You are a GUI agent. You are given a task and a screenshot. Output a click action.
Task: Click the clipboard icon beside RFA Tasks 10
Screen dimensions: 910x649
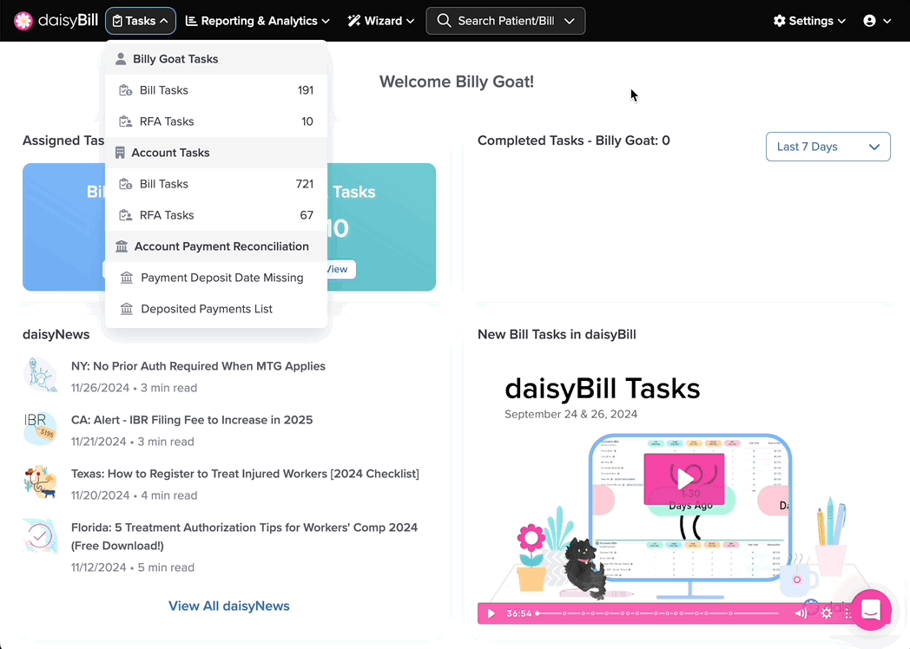click(125, 121)
